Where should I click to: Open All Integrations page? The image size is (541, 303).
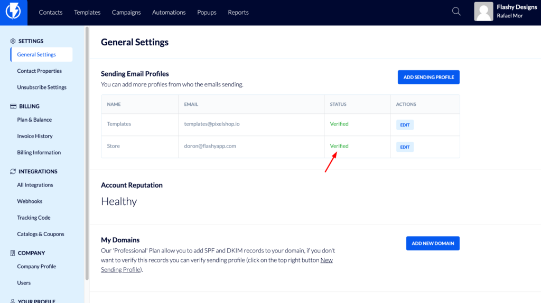[35, 185]
